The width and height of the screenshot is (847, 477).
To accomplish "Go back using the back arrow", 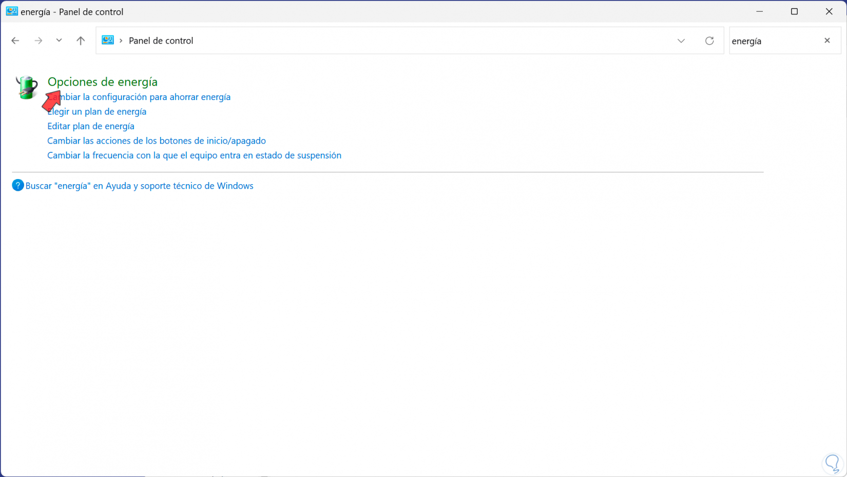I will click(15, 41).
